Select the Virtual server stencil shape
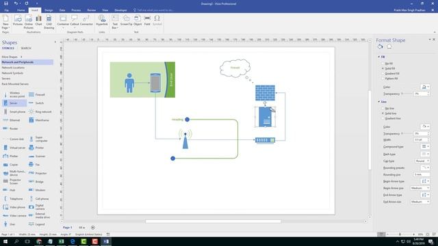This screenshot has height=246, width=438. pos(14,148)
